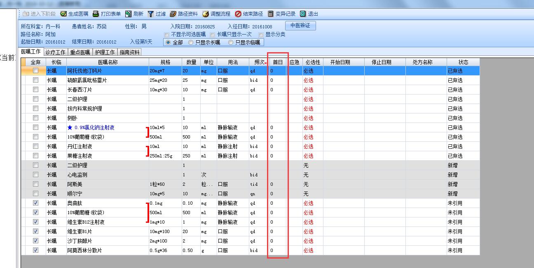Tick the checkbox for 心电监测 row
The height and width of the screenshot is (268, 534).
35,175
